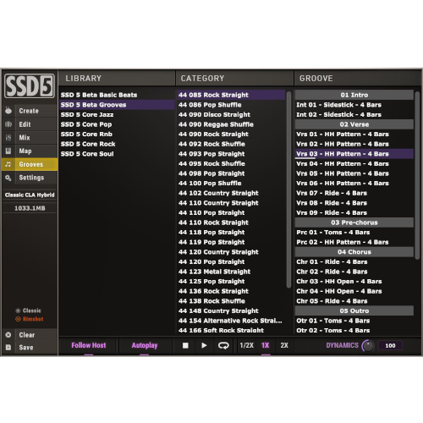This screenshot has height=423, width=423.
Task: Play the selected groove
Action: tap(204, 345)
